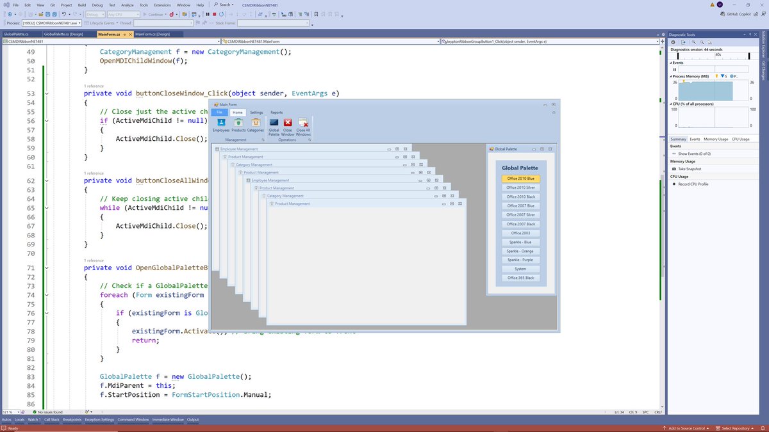Click the Save icon in Visual Studio toolbar
This screenshot has width=769, height=432.
tap(47, 14)
